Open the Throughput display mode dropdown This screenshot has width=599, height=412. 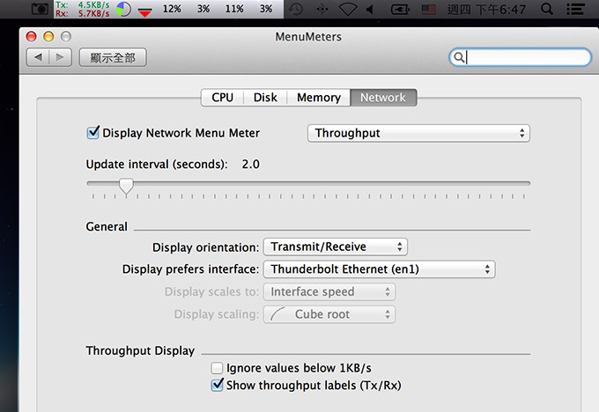click(418, 133)
